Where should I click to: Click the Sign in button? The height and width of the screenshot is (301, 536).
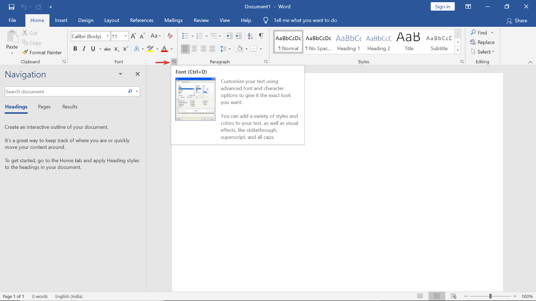[442, 6]
